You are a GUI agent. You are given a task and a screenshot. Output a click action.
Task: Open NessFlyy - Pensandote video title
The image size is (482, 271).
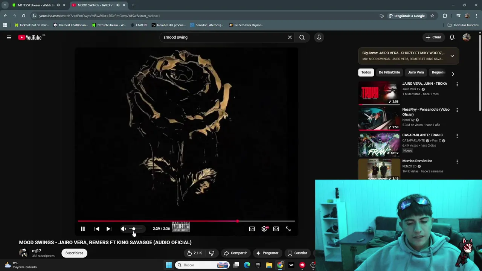click(426, 112)
